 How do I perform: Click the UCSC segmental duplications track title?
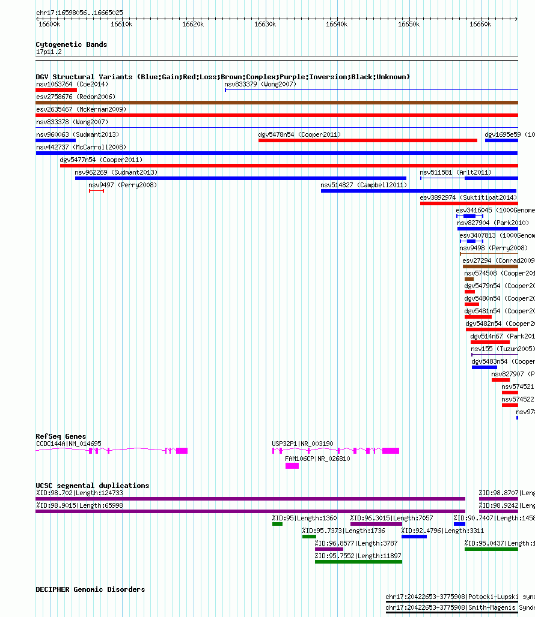[x=92, y=486]
